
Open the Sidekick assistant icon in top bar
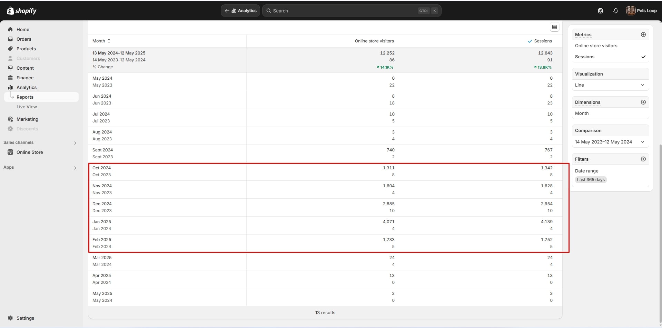click(x=600, y=11)
